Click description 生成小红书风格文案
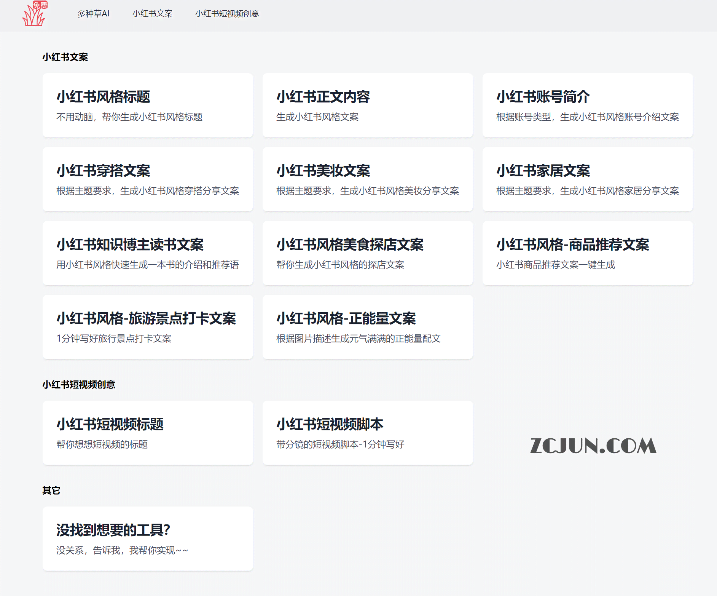717x596 pixels. pyautogui.click(x=317, y=117)
